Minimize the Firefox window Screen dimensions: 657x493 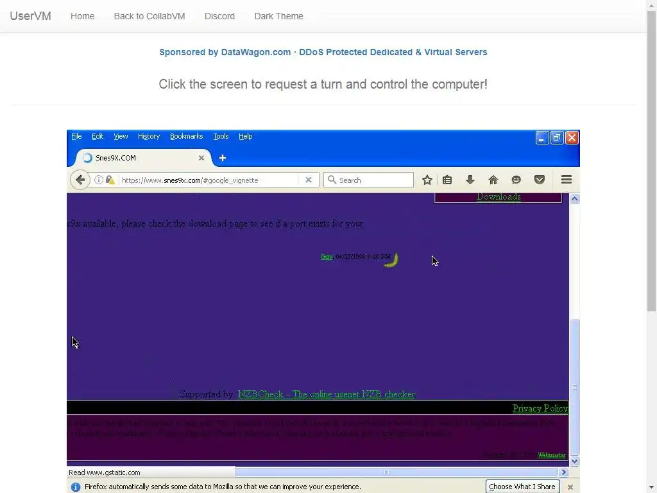[x=542, y=137]
